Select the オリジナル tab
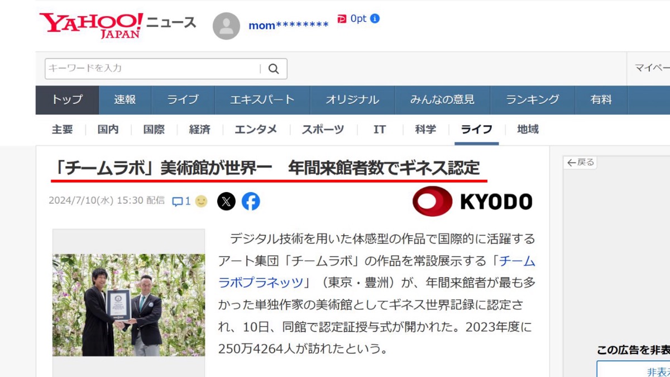670x377 pixels. tap(352, 100)
